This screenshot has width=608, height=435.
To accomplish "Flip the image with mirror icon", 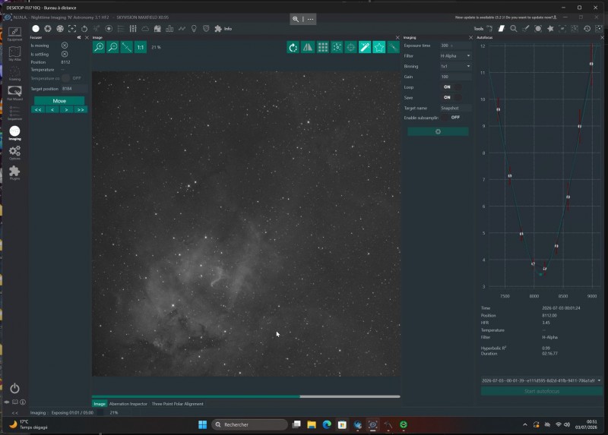I will 308,47.
